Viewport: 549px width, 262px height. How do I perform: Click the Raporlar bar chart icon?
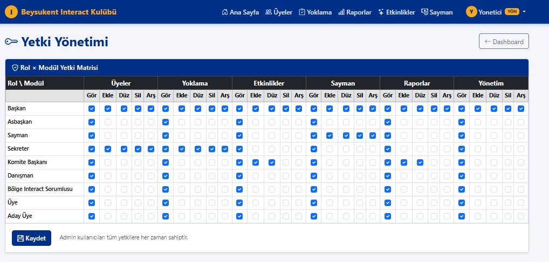[341, 12]
